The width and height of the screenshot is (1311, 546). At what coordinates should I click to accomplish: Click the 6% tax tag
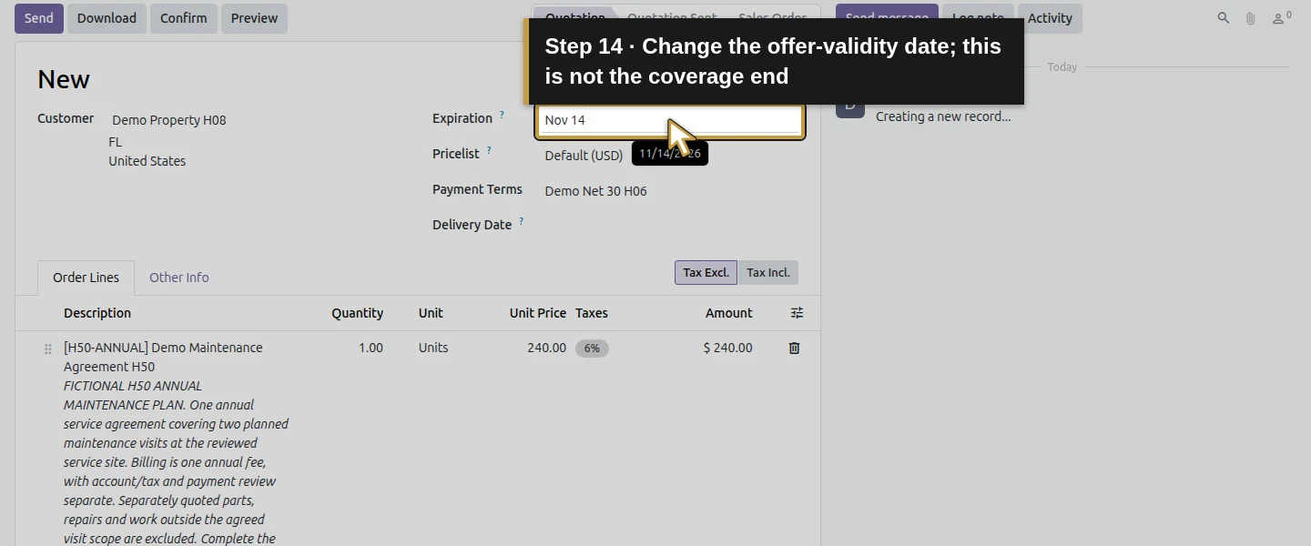coord(592,349)
